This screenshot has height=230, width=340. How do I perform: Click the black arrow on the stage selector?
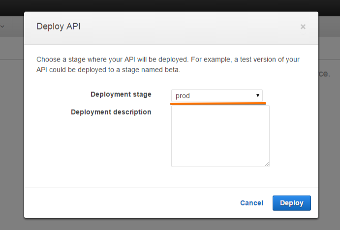click(257, 95)
